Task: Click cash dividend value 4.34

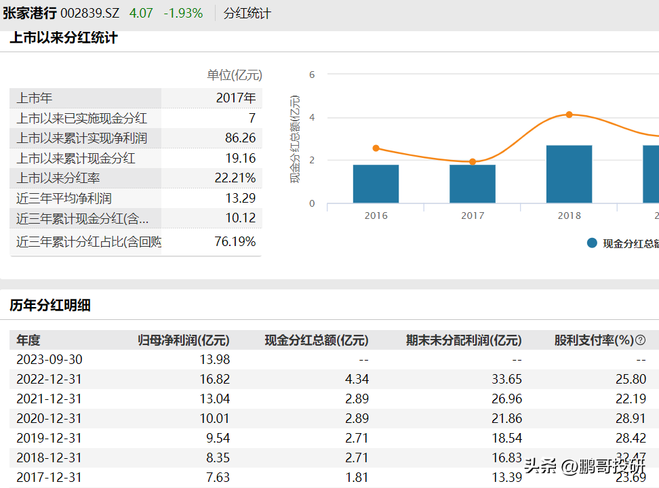Action: 357,379
